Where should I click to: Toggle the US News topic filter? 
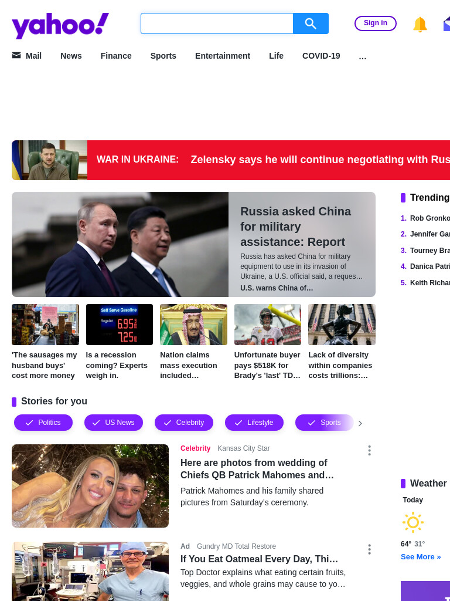click(x=114, y=423)
